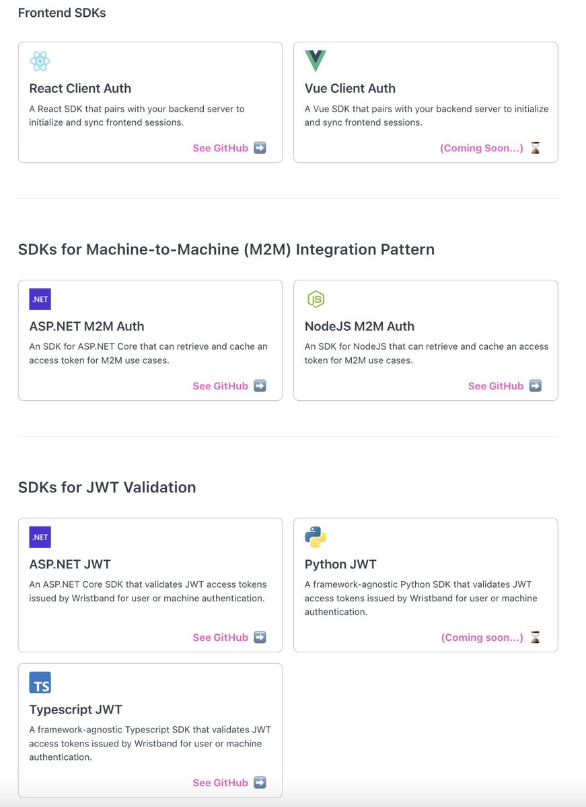The width and height of the screenshot is (586, 807).
Task: Click Coming soon label on Python JWT card
Action: 482,638
